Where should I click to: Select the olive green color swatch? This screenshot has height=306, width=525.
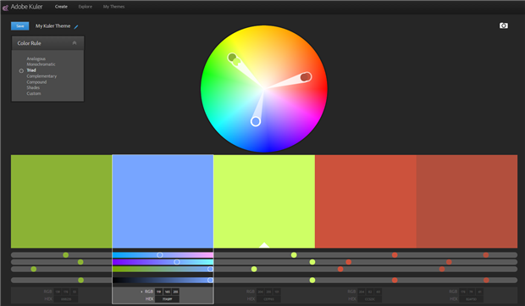62,202
